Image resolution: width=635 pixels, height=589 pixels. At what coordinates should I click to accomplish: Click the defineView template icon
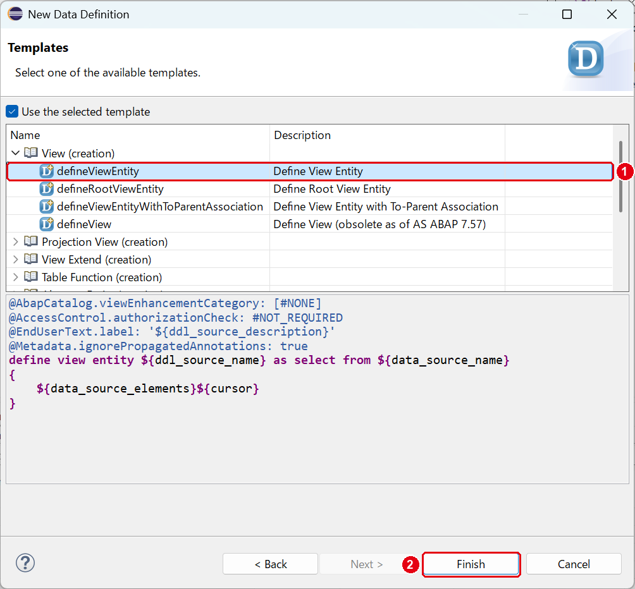pos(47,224)
